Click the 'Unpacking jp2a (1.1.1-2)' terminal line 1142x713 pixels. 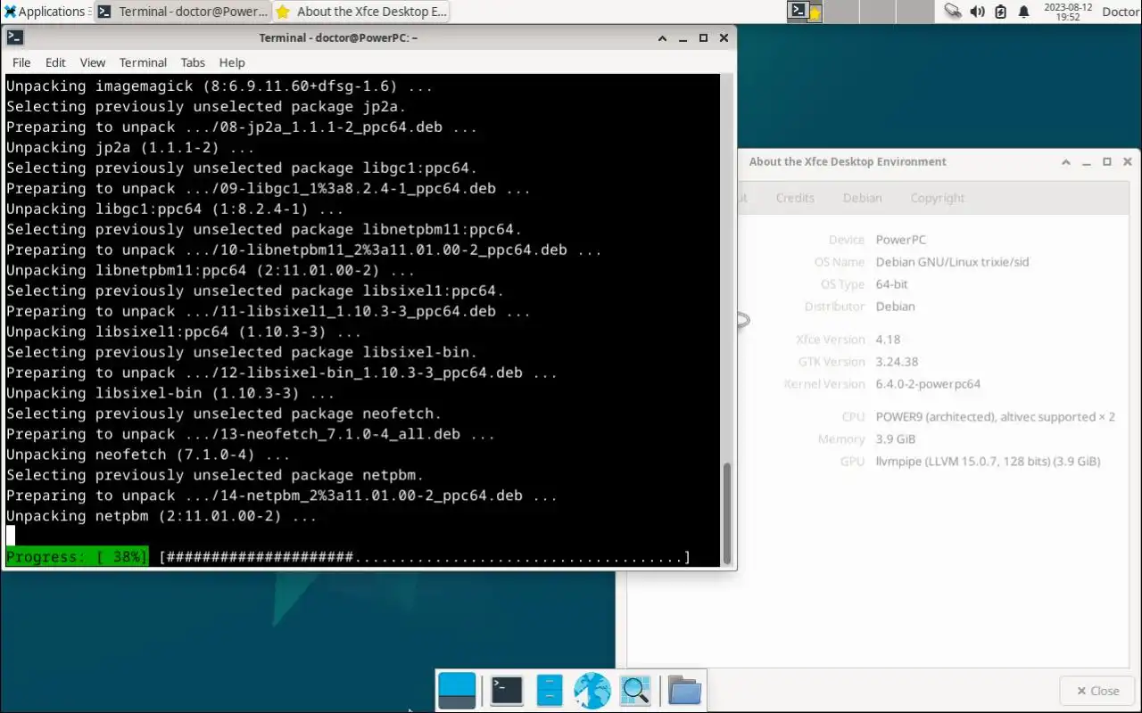point(130,148)
